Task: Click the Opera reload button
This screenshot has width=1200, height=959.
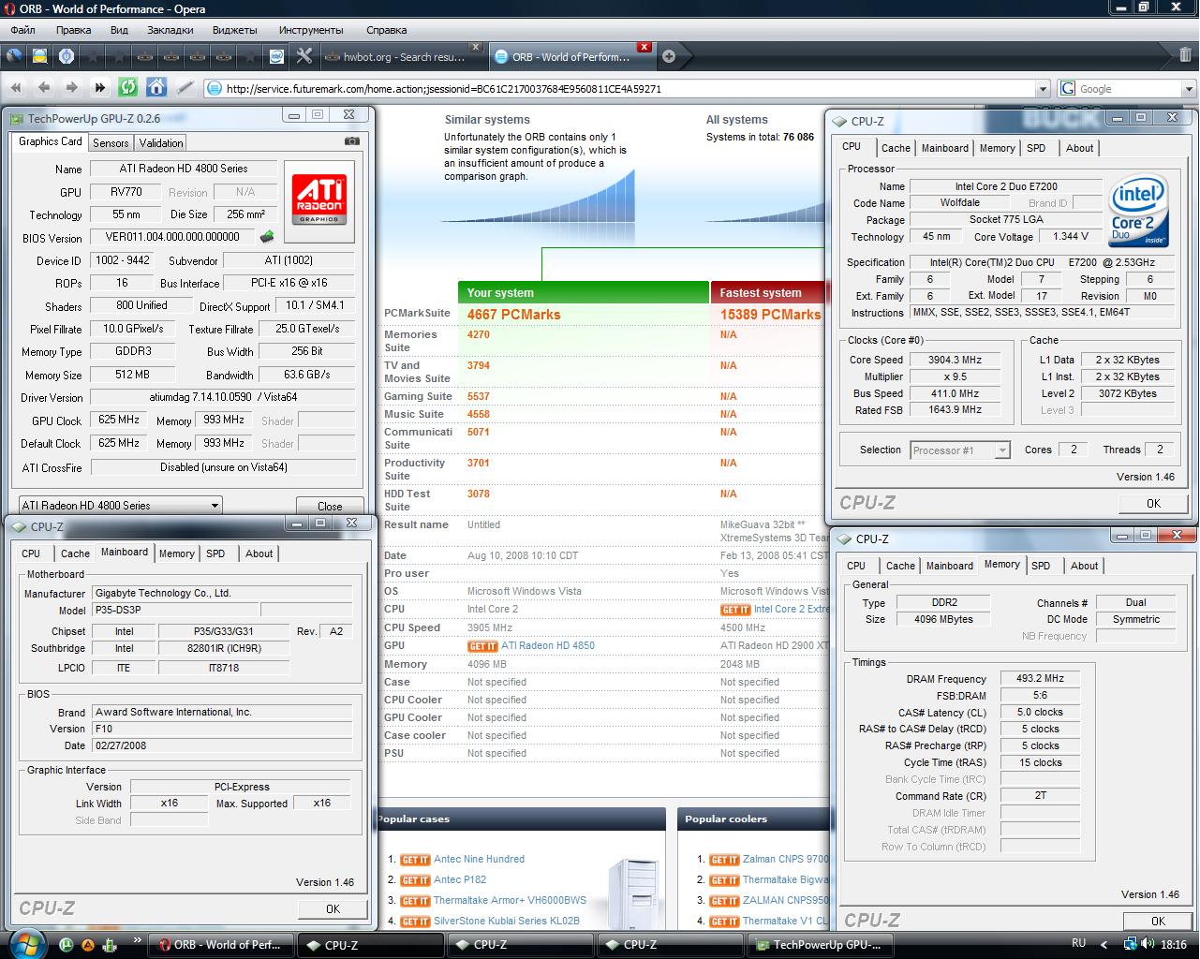Action: tap(128, 88)
